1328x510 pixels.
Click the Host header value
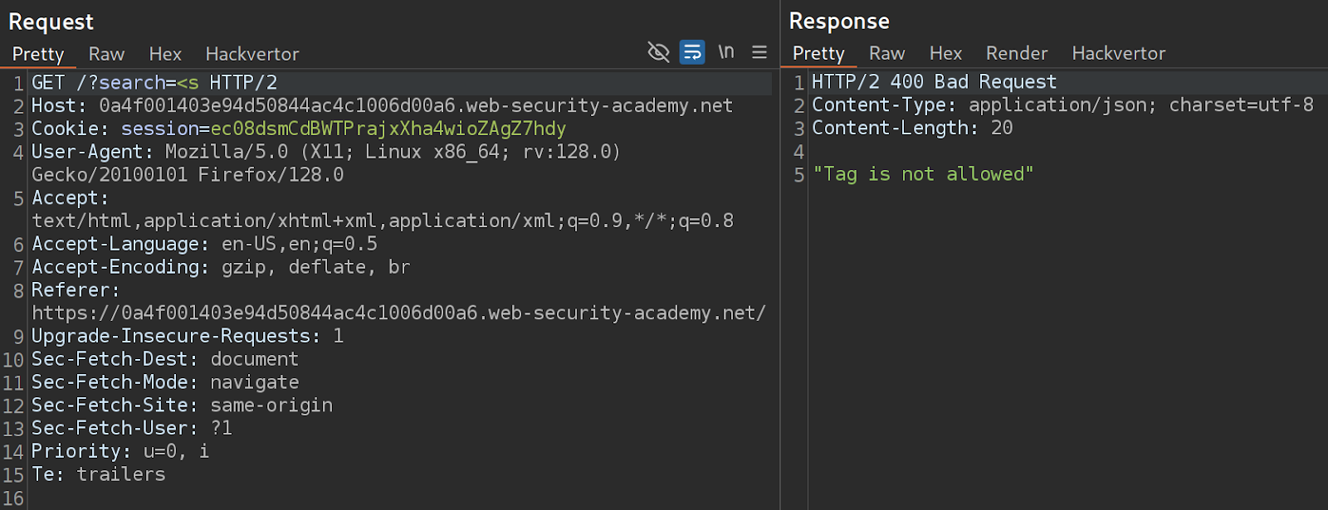tap(415, 106)
